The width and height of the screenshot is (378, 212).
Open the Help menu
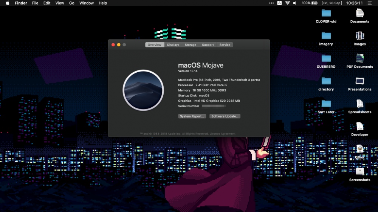pos(103,3)
